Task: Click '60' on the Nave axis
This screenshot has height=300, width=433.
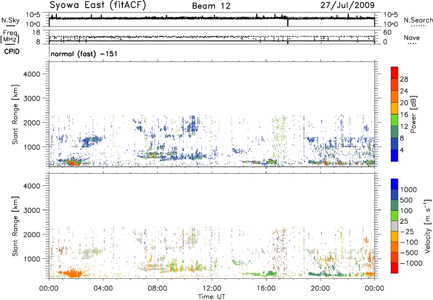Action: pos(387,32)
